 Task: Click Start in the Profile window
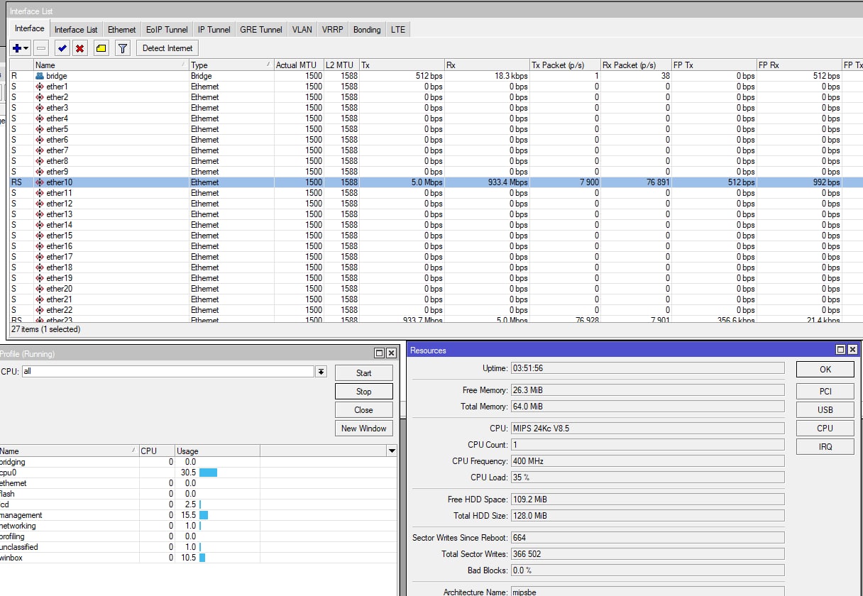[363, 373]
